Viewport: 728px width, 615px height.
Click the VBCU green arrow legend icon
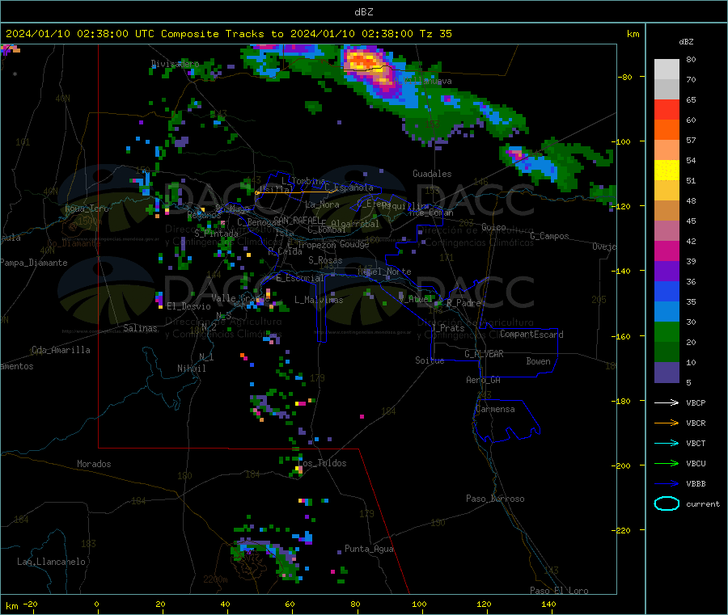(x=667, y=463)
